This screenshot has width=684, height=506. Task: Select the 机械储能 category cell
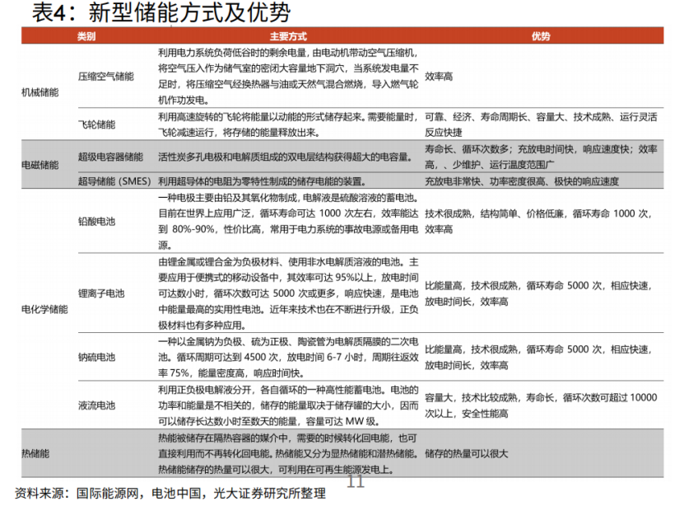click(40, 93)
